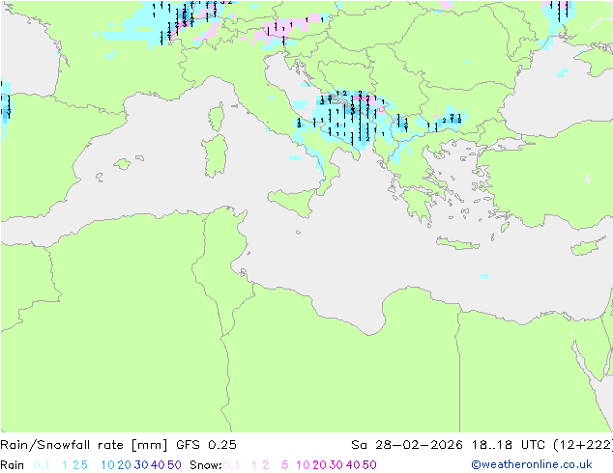Pick the Rain legend 0.1 color value
Image resolution: width=613 pixels, height=473 pixels.
(x=42, y=465)
